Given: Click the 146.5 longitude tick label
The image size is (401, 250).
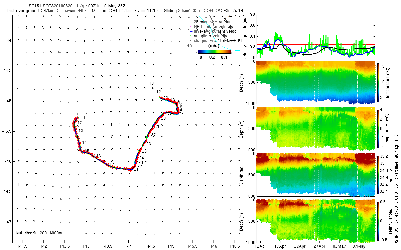Looking at the screenshot, I should (235, 246).
